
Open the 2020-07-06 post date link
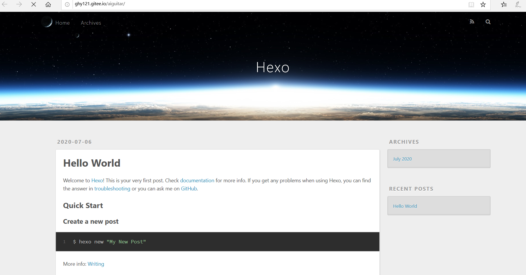(75, 142)
